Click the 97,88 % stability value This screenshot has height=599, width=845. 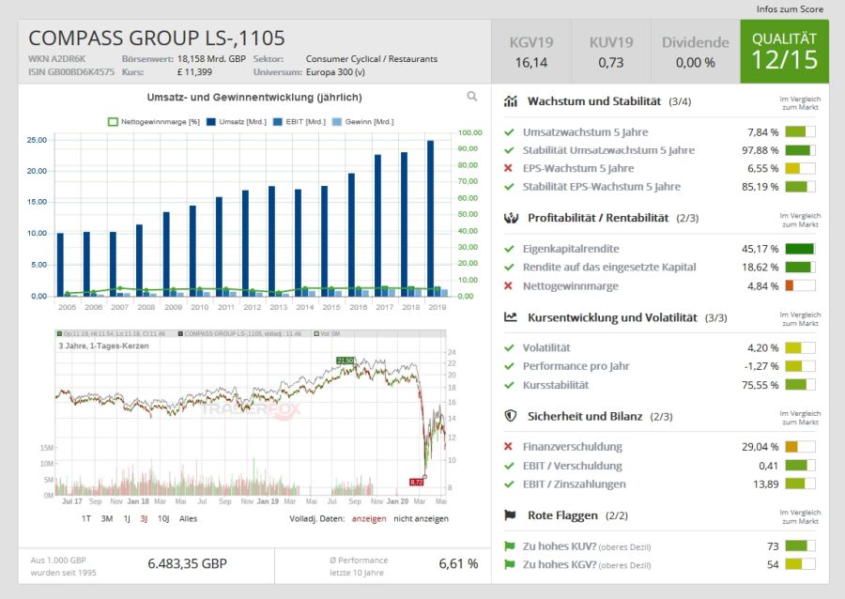pos(760,150)
